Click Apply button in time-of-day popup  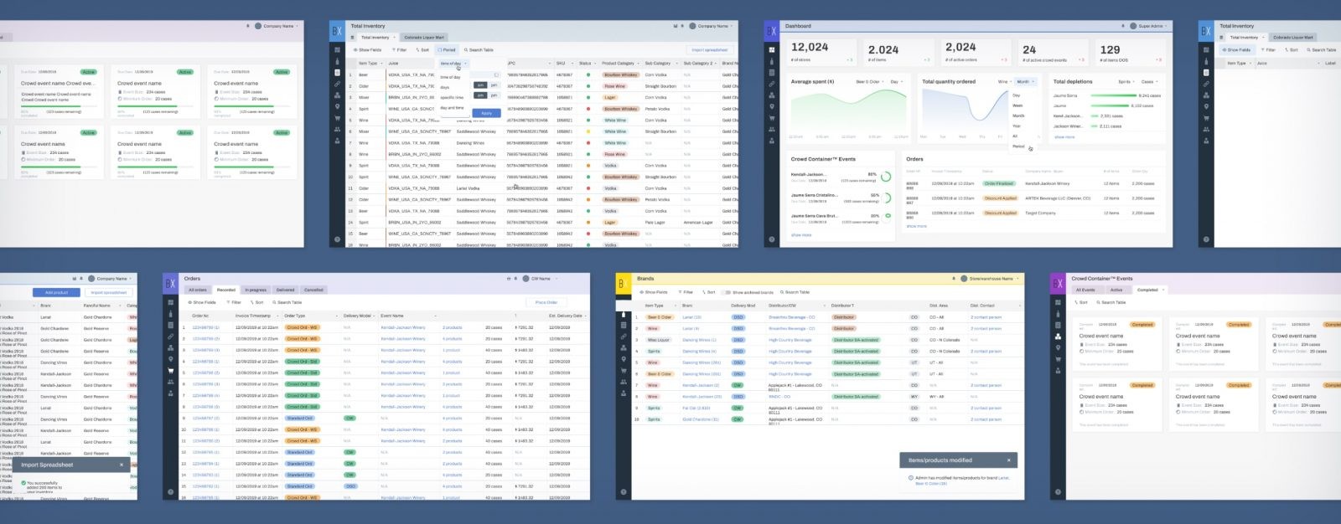[x=486, y=113]
